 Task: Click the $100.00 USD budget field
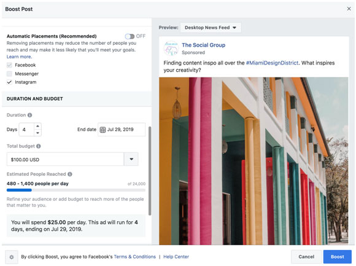tap(66, 159)
